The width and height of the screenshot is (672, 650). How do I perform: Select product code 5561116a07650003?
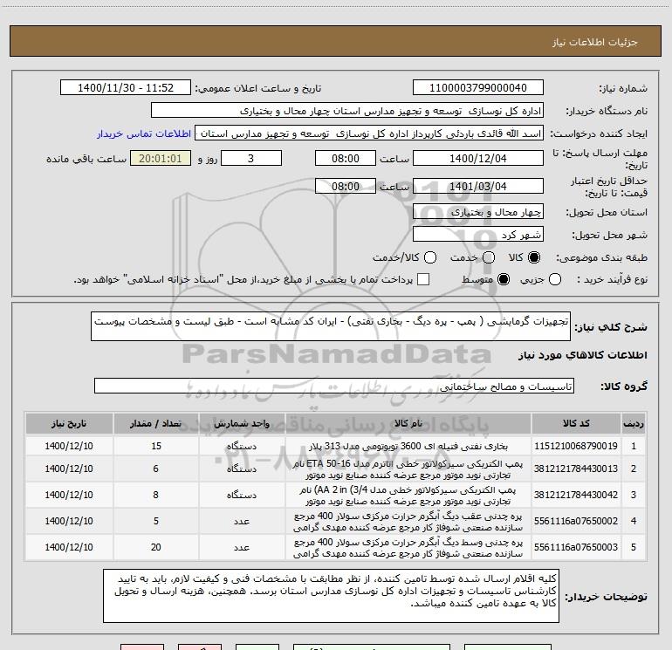coord(576,547)
